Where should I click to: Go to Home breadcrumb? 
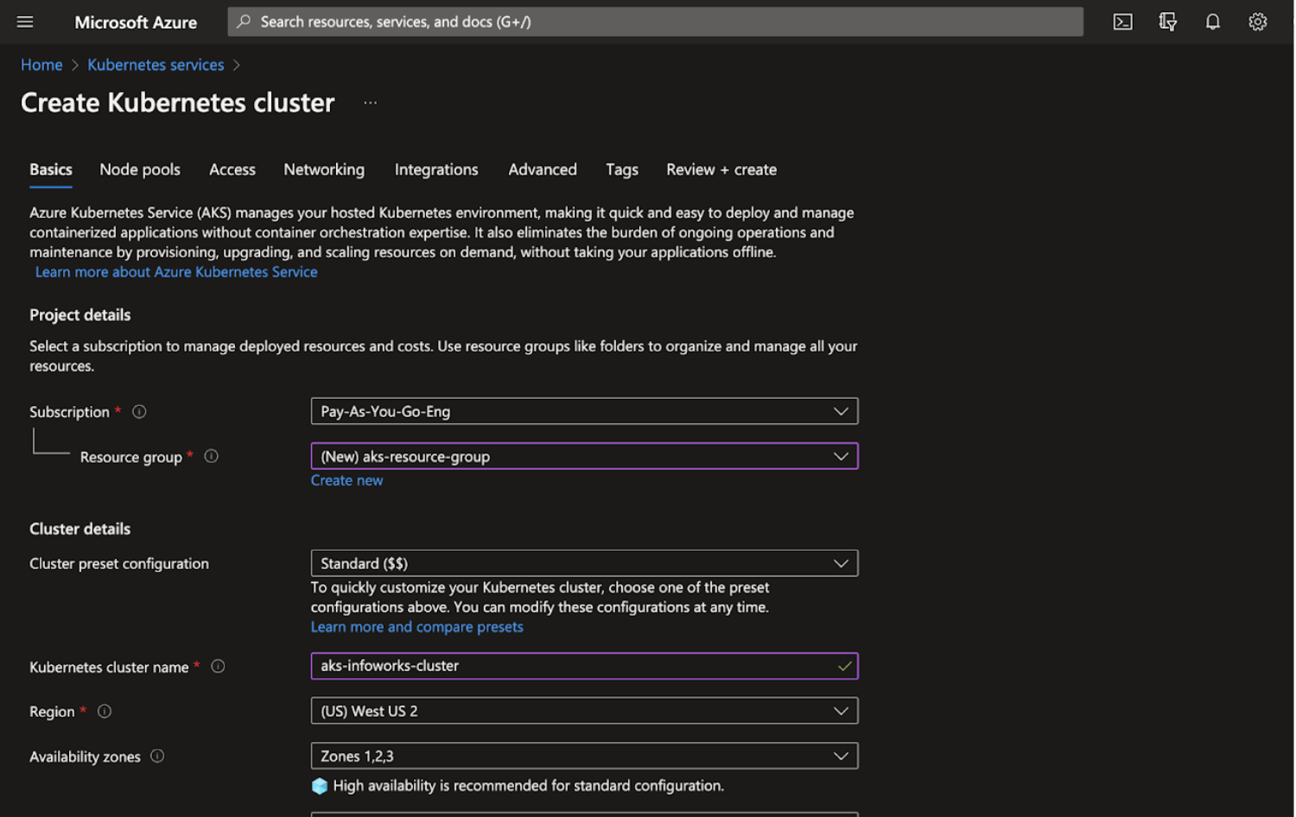(x=41, y=65)
